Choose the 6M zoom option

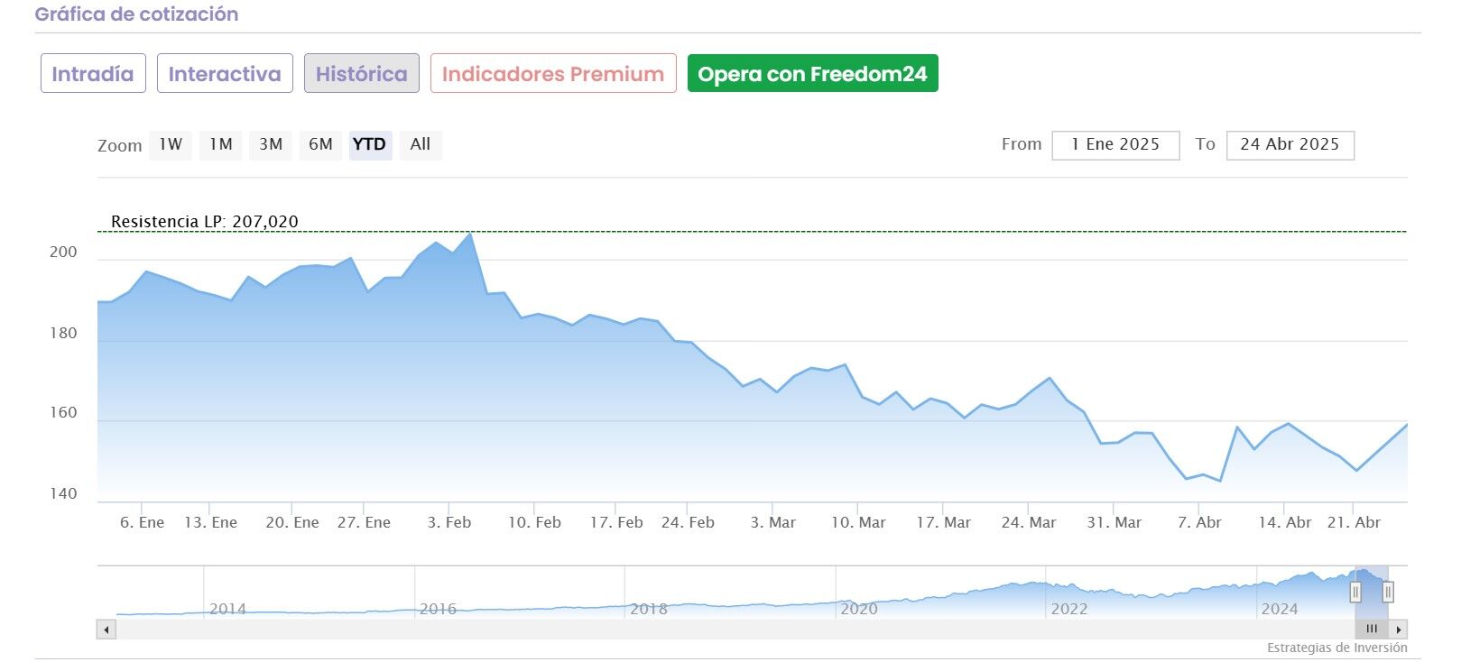tap(320, 144)
